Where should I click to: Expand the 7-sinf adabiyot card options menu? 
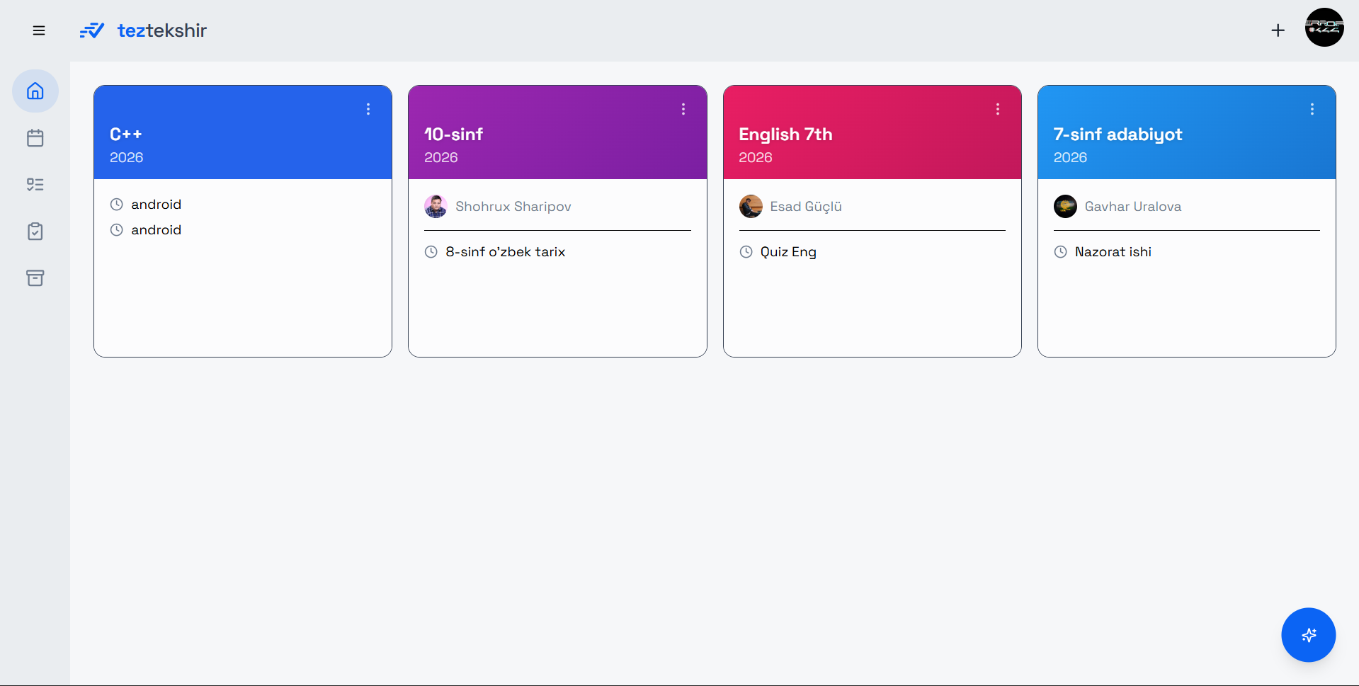point(1312,109)
